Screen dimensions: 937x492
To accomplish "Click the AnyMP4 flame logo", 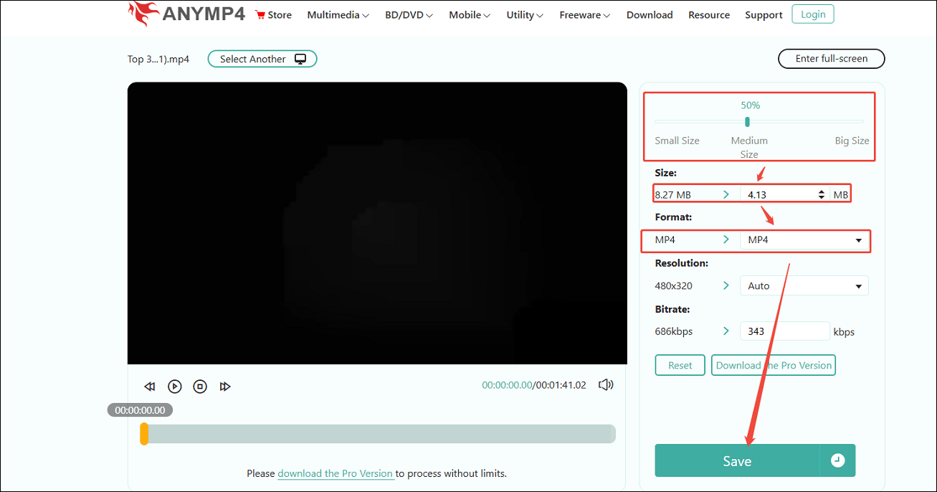I will point(142,14).
